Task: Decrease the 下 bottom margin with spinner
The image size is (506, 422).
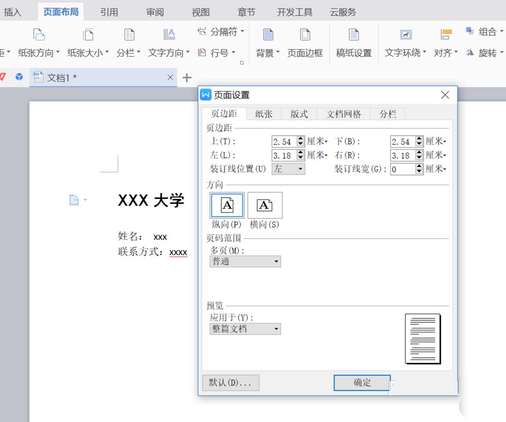Action: click(x=419, y=144)
